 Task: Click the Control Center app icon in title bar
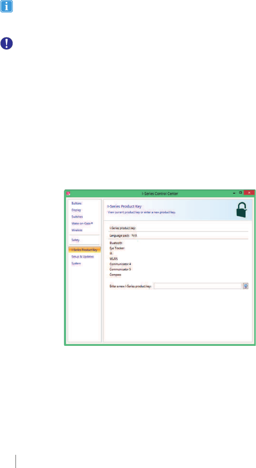[x=68, y=193]
